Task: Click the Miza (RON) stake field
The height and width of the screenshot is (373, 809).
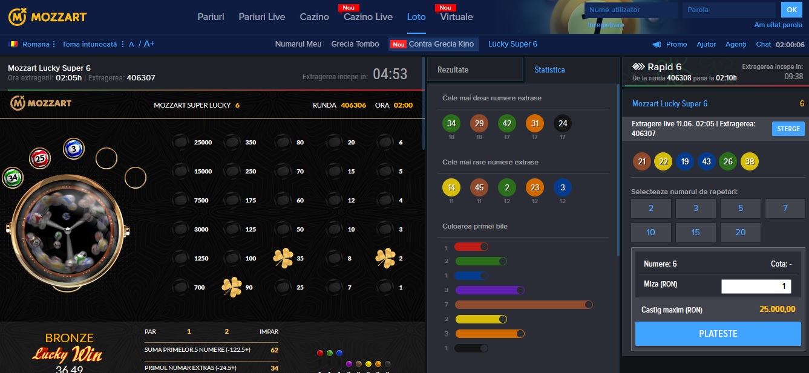Action: pyautogui.click(x=756, y=287)
